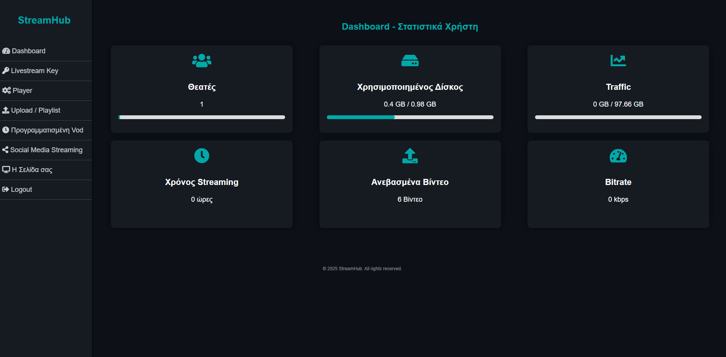Click the used disk progress bar

coord(410,117)
